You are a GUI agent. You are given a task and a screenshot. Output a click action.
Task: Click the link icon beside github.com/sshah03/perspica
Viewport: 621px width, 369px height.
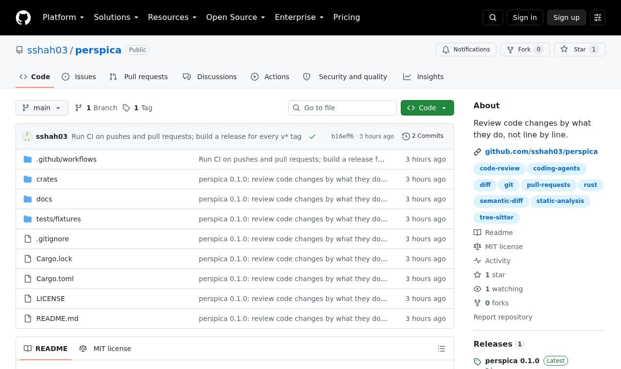pos(477,152)
